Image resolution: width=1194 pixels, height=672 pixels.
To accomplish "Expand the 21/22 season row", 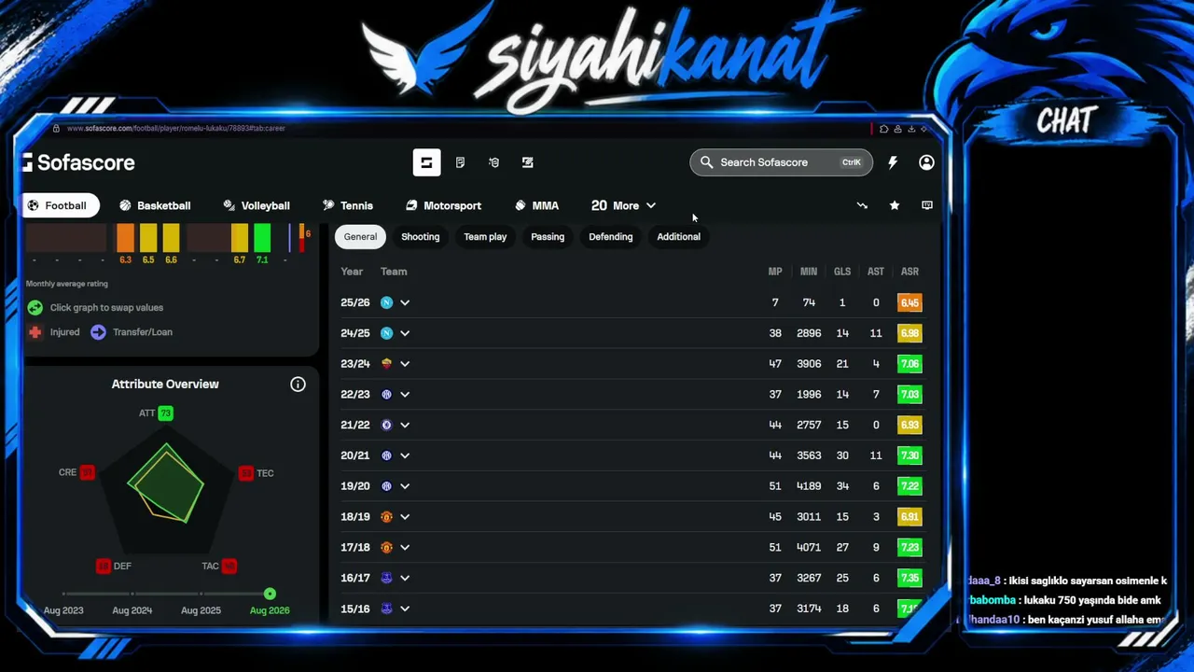I will point(405,425).
